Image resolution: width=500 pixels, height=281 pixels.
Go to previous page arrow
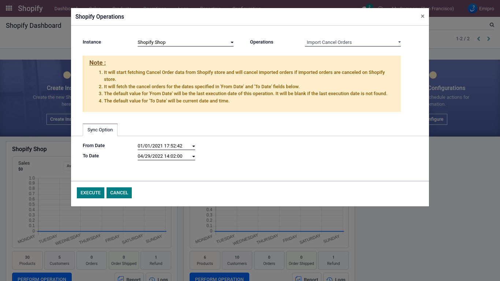click(x=478, y=39)
